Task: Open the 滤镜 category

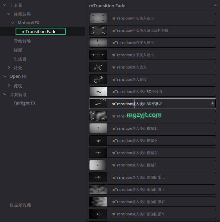Action: tap(18, 86)
